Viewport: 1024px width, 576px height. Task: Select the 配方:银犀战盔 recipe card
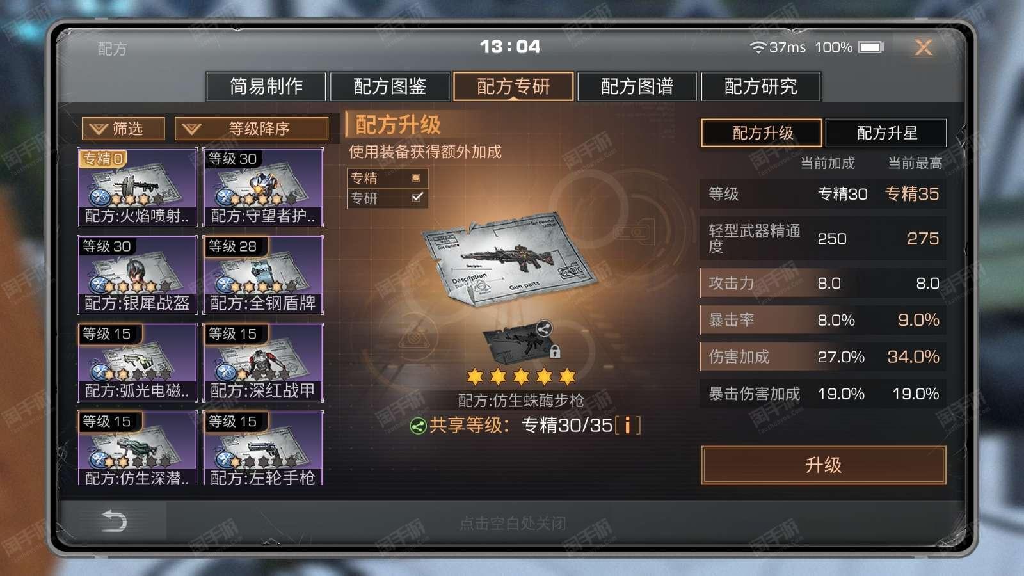(137, 275)
